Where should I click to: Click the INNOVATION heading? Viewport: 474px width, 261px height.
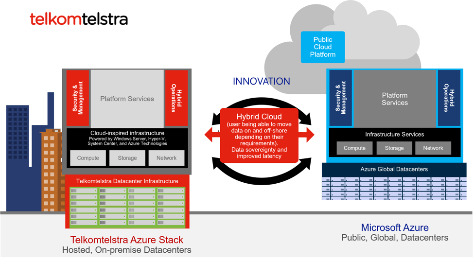(262, 81)
